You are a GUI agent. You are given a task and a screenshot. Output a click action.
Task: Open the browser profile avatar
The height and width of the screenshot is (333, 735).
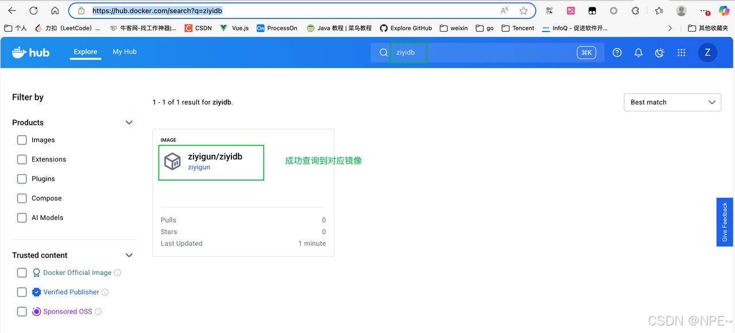(x=682, y=10)
